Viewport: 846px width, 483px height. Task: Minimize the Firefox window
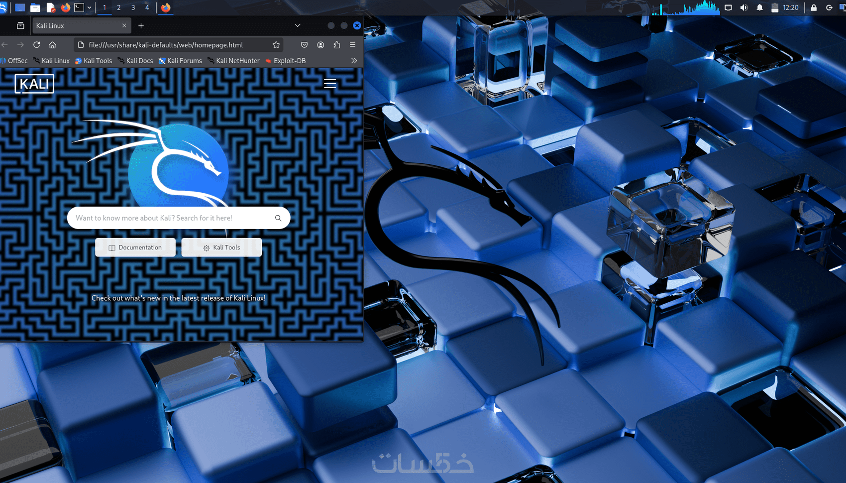click(x=331, y=25)
